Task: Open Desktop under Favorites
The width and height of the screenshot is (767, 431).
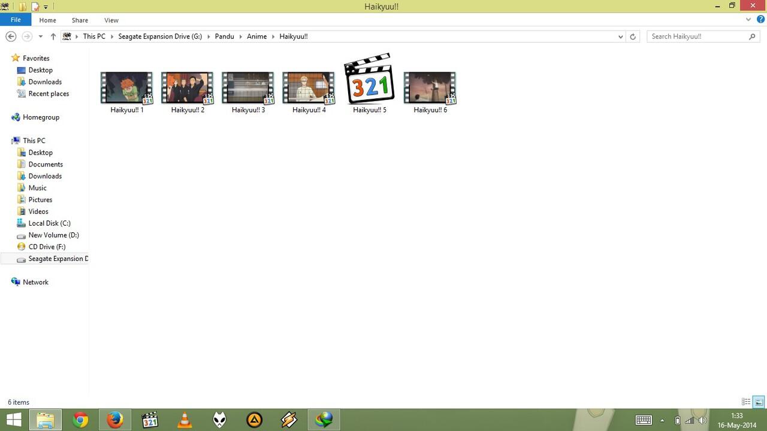Action: (x=40, y=70)
